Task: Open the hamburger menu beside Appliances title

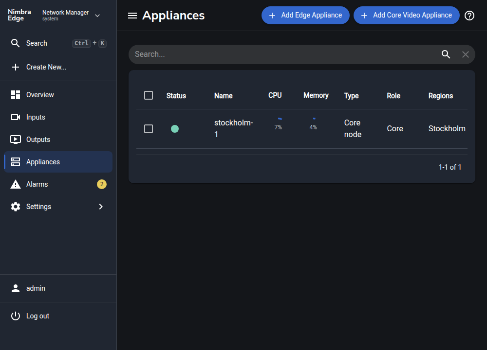Action: [x=132, y=16]
